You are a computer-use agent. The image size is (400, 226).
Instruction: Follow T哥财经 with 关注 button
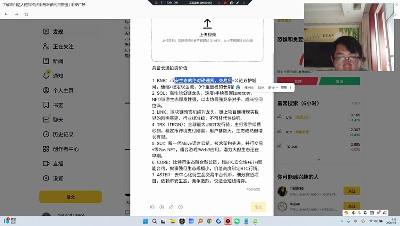coord(352,191)
